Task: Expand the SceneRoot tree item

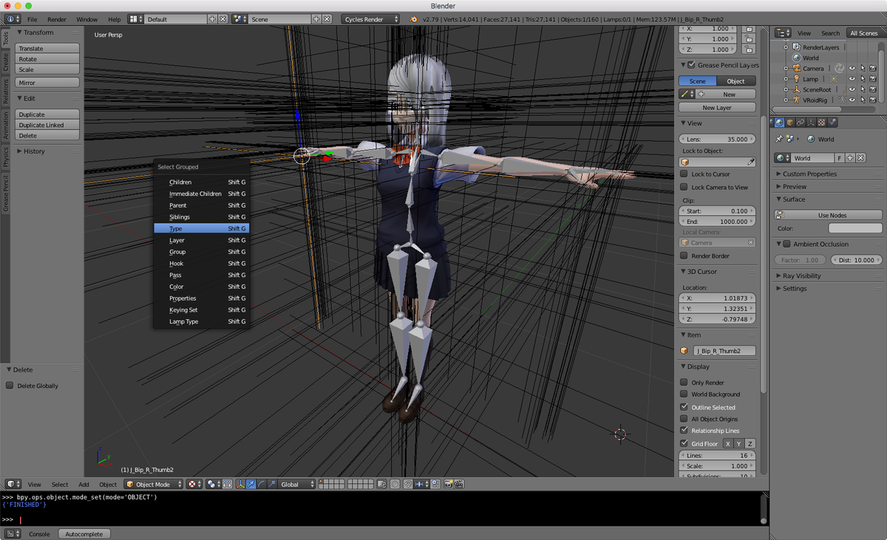Action: (x=786, y=89)
